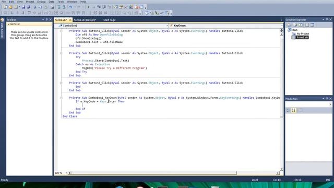Viewport: 334px width, 188px height.
Task: Open the Edit menu
Action: (11, 2)
